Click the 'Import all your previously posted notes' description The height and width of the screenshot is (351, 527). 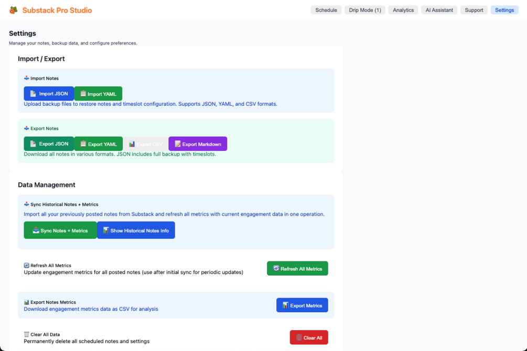point(174,214)
